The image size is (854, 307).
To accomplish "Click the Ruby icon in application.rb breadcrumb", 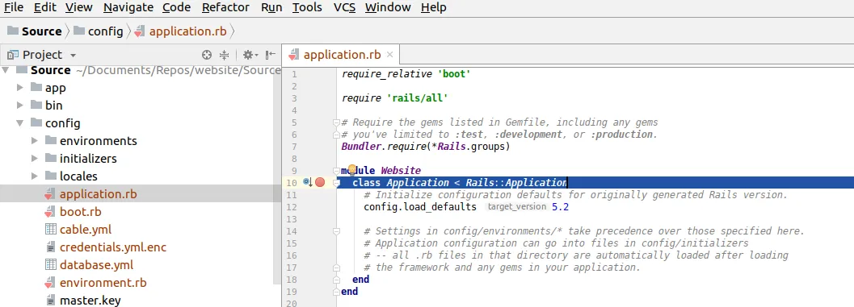I will pos(140,31).
